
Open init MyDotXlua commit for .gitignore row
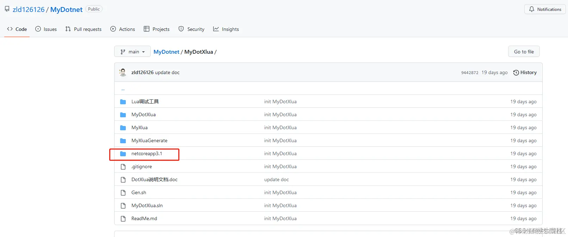[280, 166]
